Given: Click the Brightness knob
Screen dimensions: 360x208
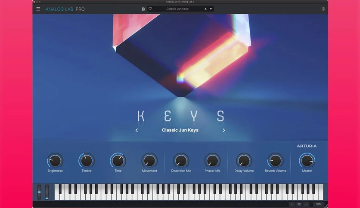Looking at the screenshot, I should point(55,160).
